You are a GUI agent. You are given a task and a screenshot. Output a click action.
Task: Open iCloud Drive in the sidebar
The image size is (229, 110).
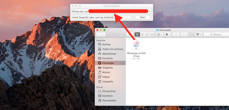(110, 91)
